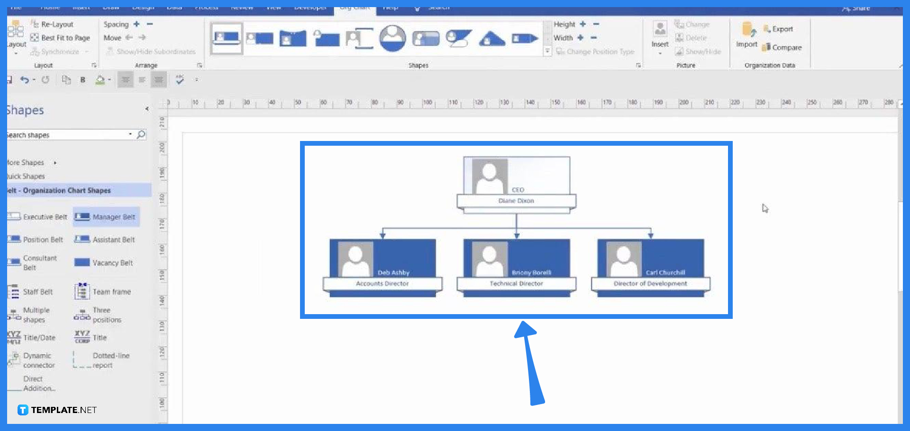Open the Review ribbon tab
The width and height of the screenshot is (910, 431).
click(242, 7)
